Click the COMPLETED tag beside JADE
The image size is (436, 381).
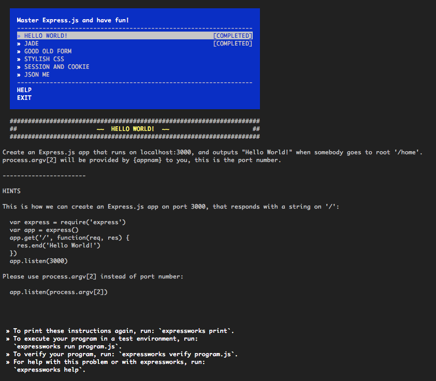pos(232,43)
